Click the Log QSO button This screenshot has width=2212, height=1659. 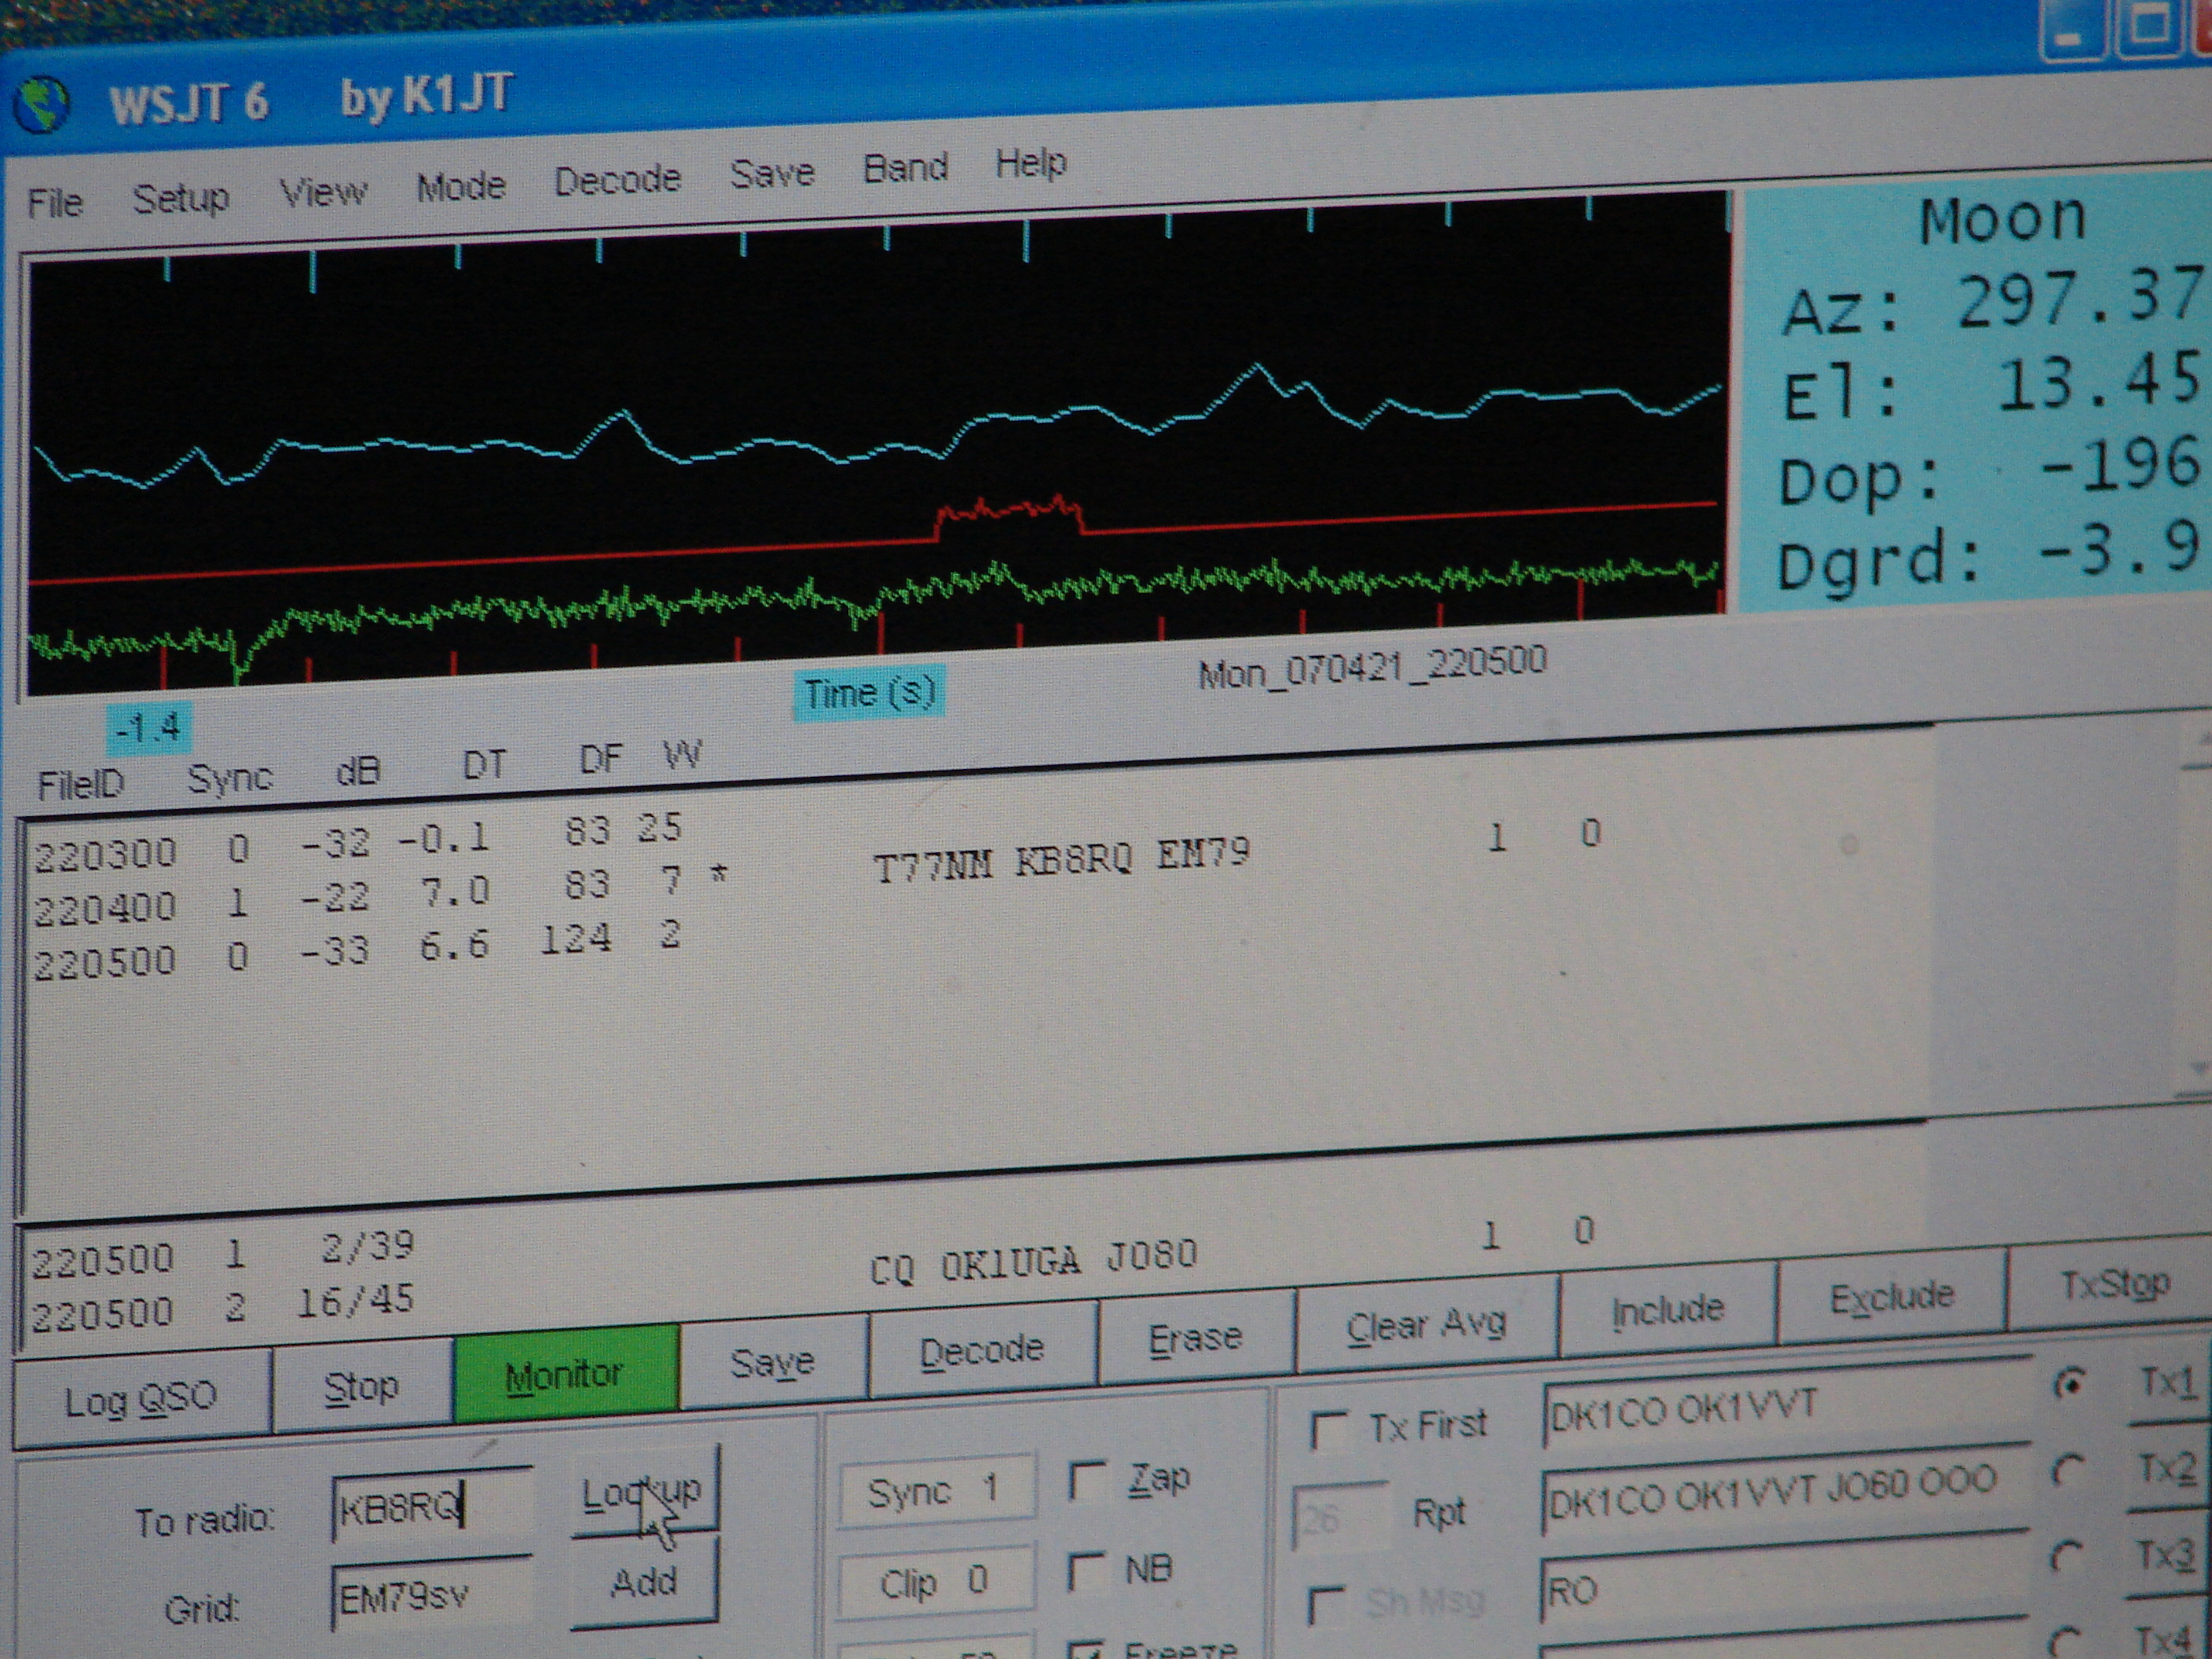pyautogui.click(x=141, y=1399)
